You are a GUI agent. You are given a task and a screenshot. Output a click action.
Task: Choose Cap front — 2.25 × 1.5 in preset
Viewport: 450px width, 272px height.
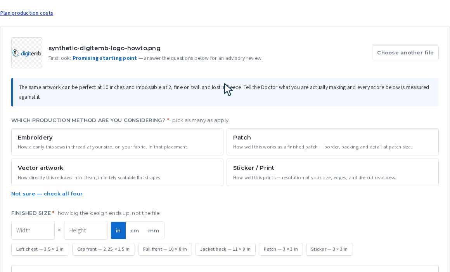(x=103, y=249)
